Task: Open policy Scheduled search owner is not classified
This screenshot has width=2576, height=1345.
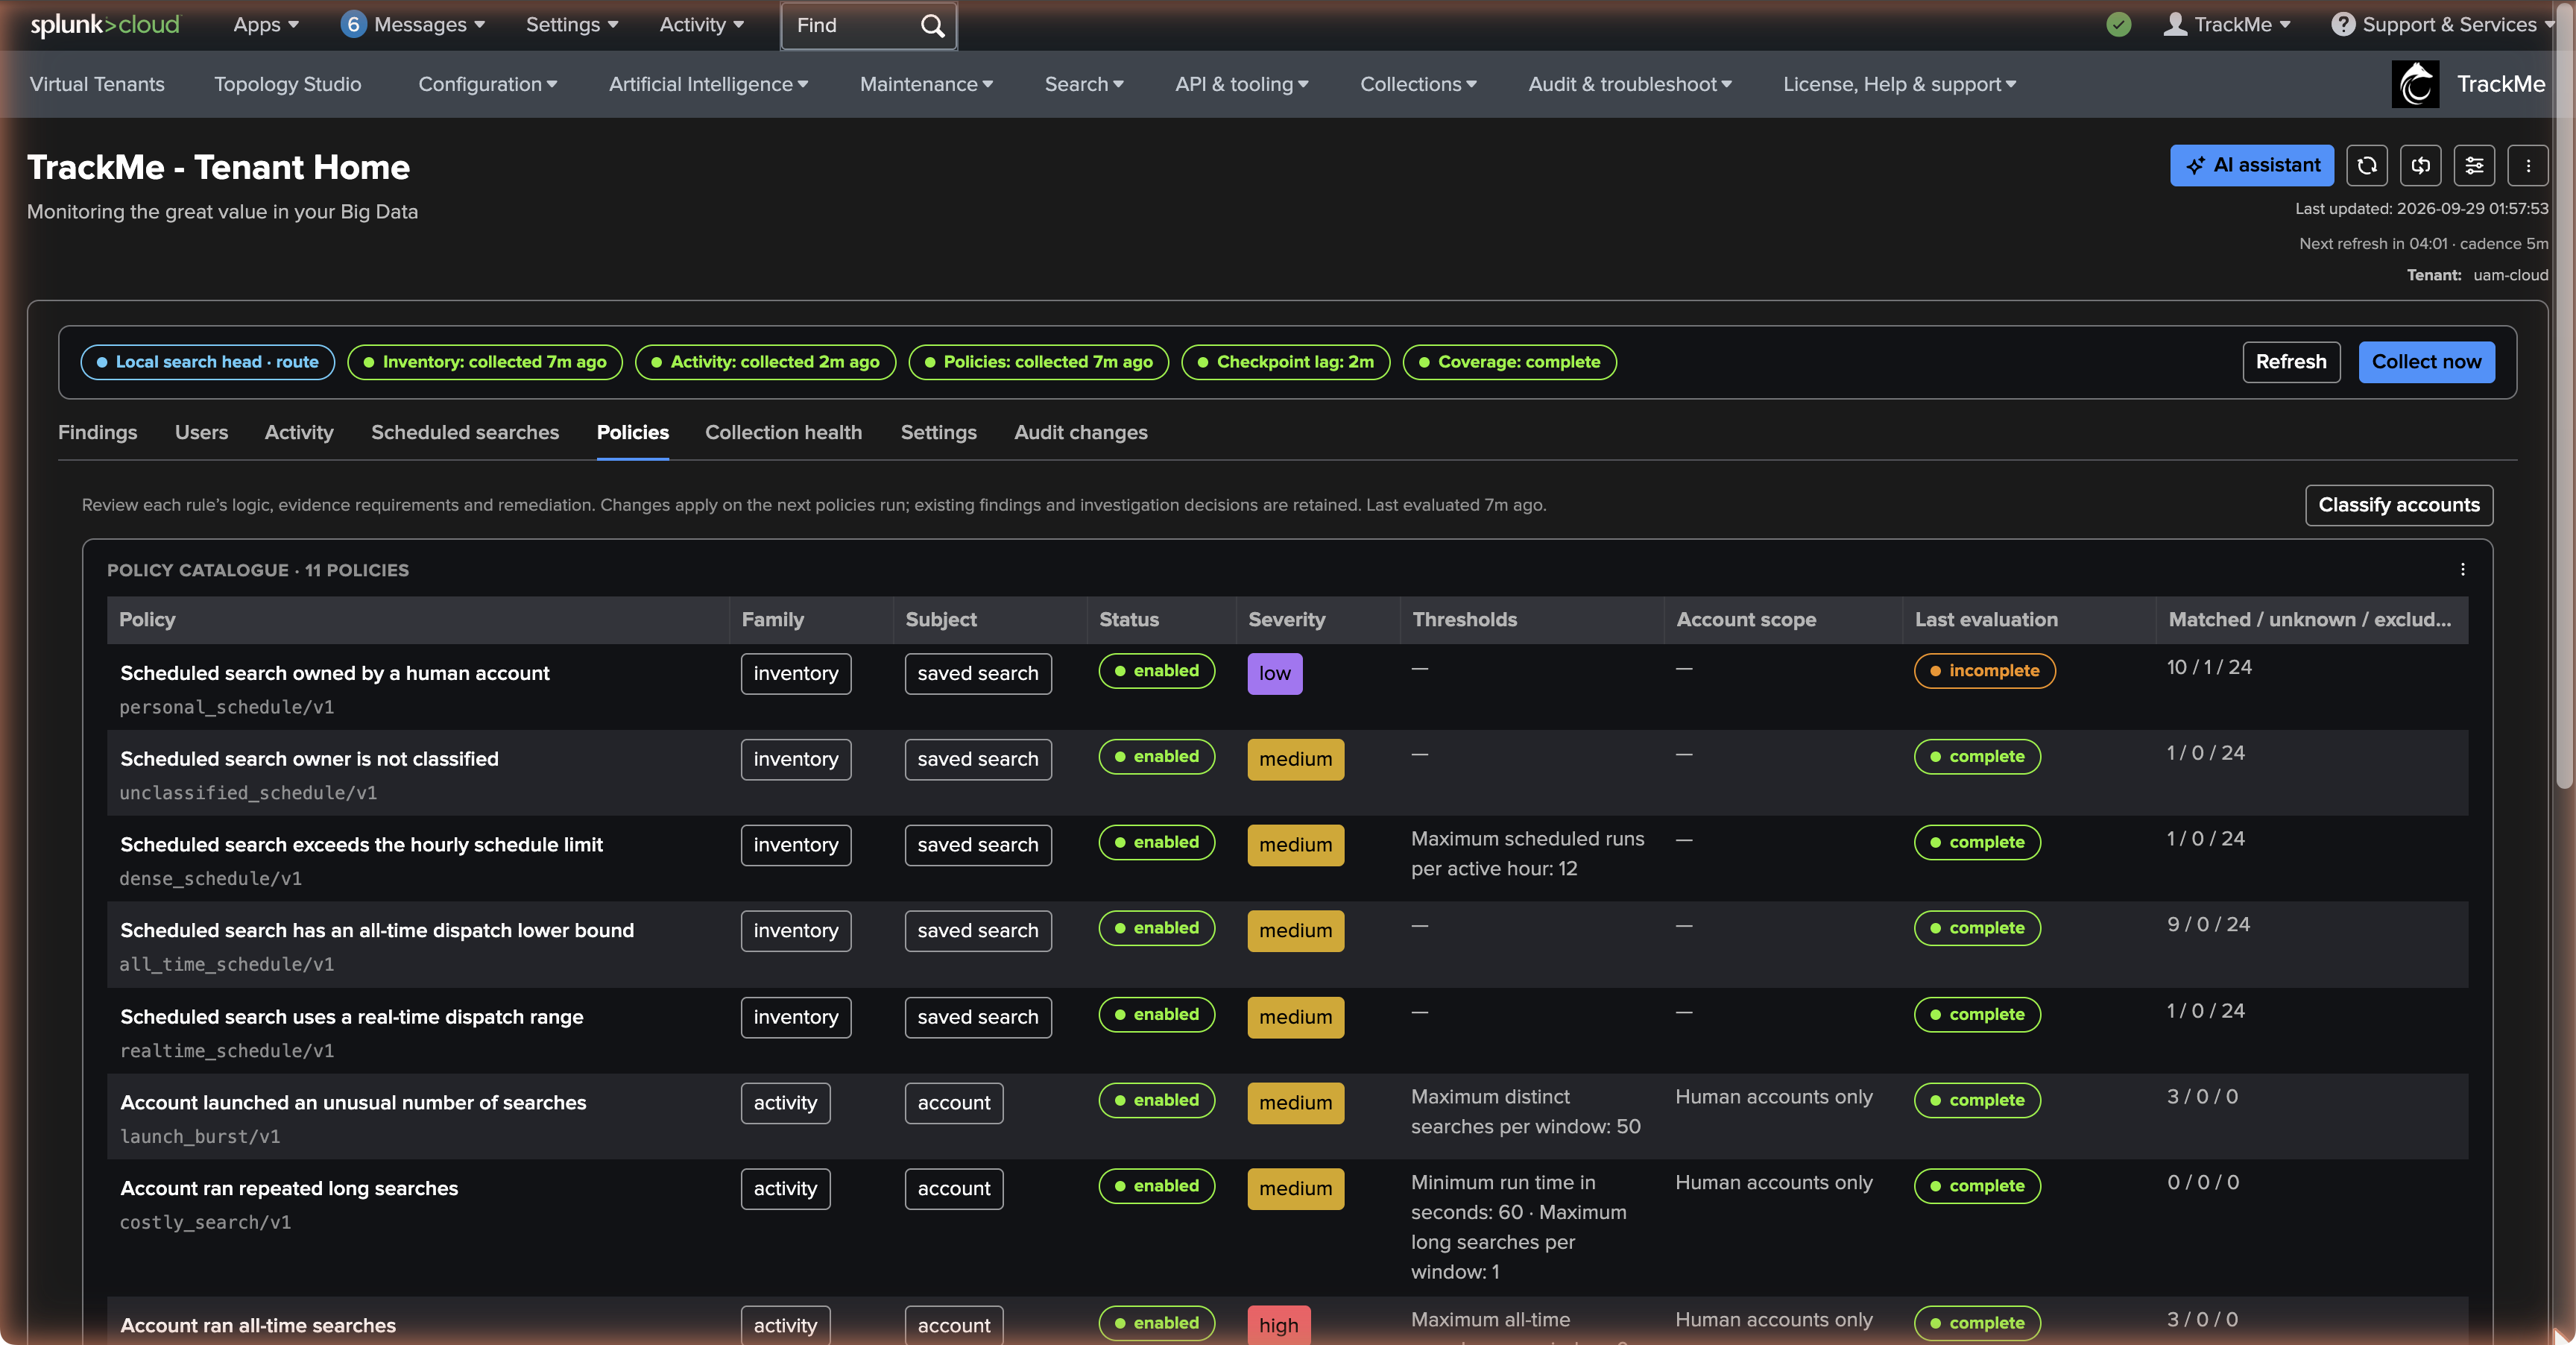Action: click(309, 760)
